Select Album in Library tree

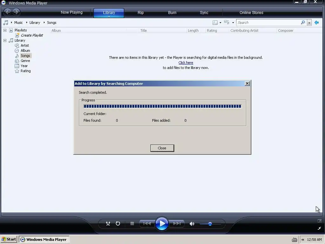(x=25, y=51)
